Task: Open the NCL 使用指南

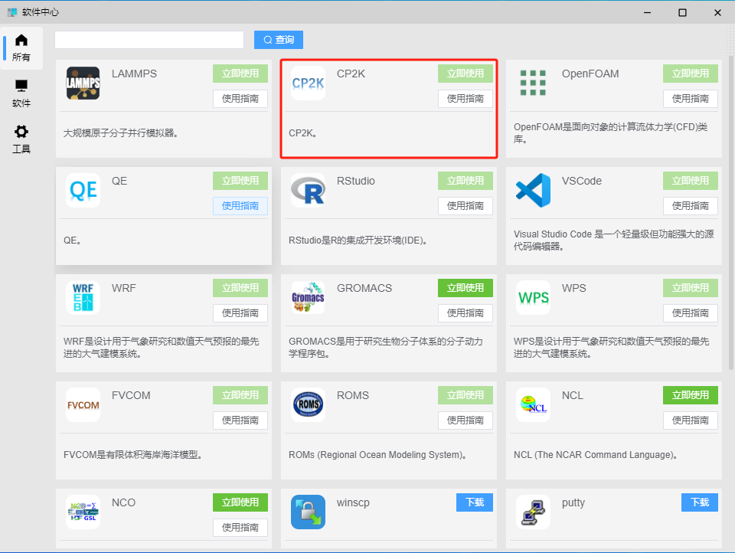Action: tap(690, 420)
